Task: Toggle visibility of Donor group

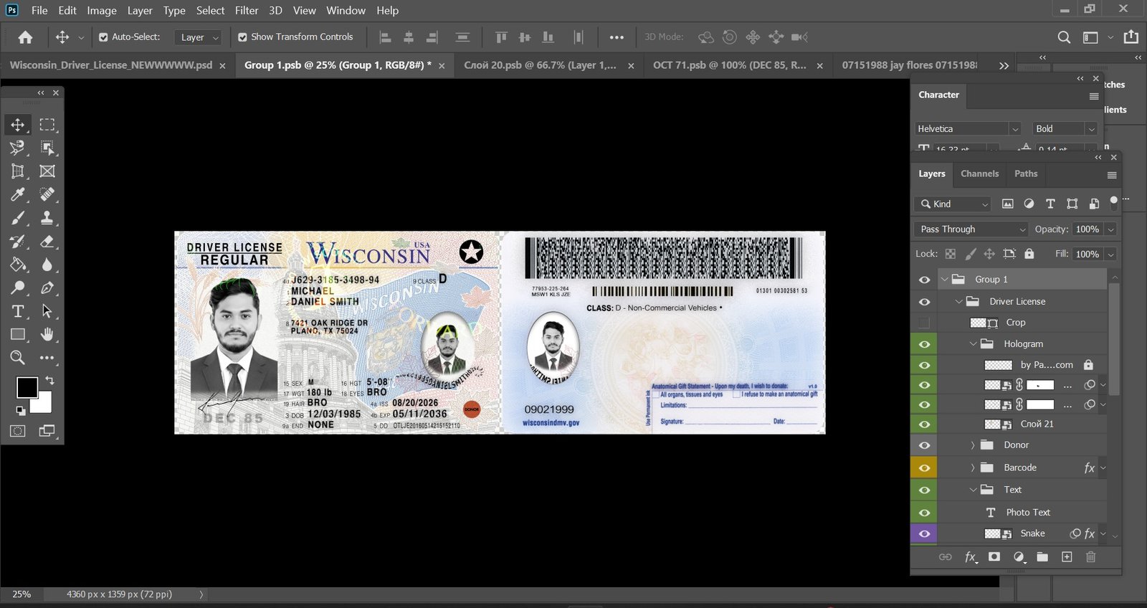Action: click(924, 445)
